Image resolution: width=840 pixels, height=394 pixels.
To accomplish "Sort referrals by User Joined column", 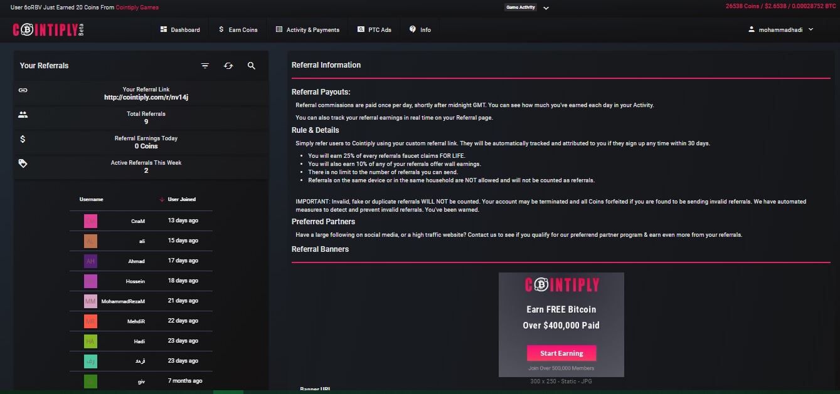I will click(x=179, y=199).
